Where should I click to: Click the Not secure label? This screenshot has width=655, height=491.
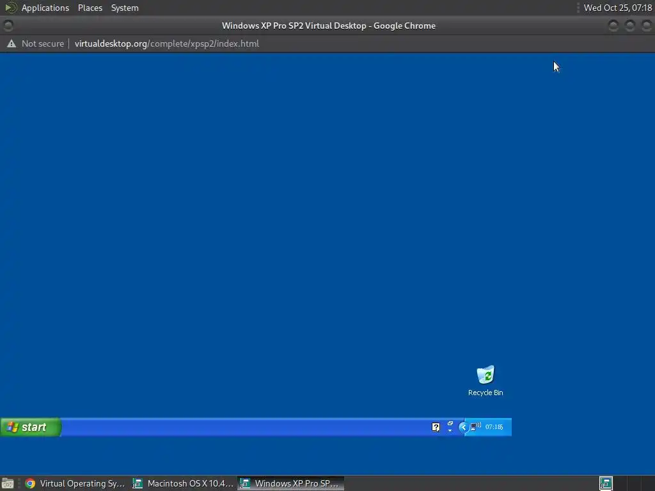click(x=43, y=43)
